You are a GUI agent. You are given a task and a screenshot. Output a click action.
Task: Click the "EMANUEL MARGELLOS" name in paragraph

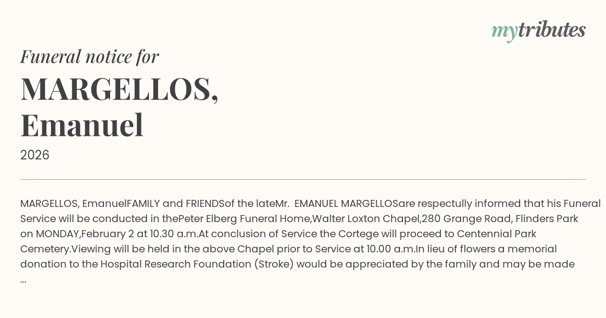pos(346,204)
